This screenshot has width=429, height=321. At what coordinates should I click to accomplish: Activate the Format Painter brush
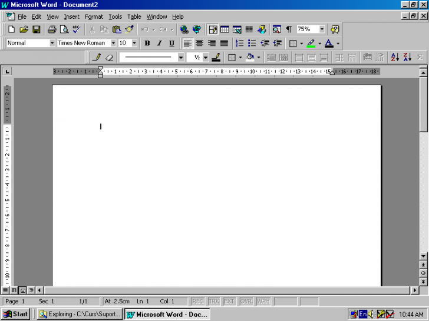[129, 29]
